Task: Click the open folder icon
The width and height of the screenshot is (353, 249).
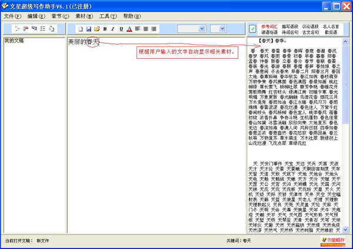Action: point(96,29)
